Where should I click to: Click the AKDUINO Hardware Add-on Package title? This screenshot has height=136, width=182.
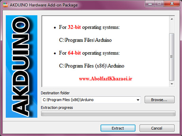coord(44,5)
